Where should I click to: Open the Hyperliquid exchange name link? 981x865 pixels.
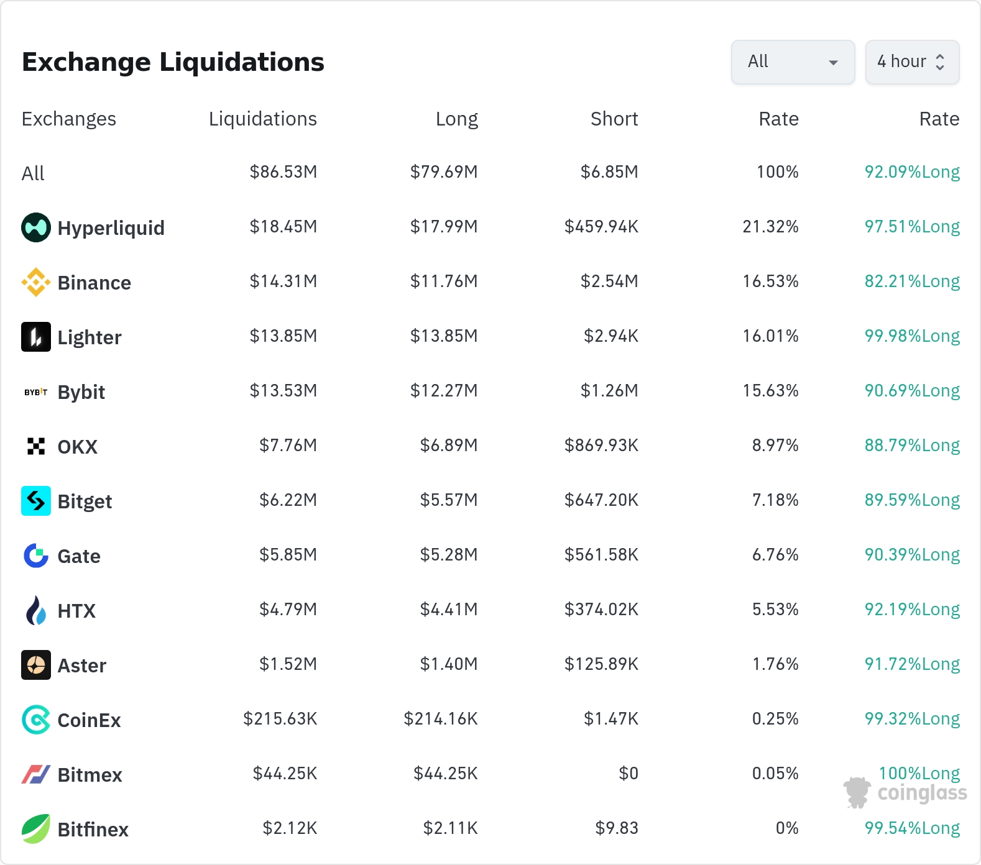pos(111,228)
